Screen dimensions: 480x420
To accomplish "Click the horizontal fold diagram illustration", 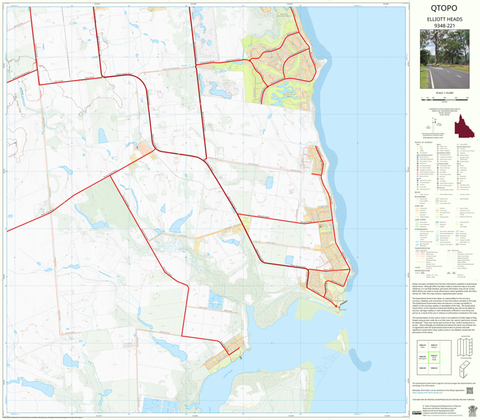I will pyautogui.click(x=465, y=370).
